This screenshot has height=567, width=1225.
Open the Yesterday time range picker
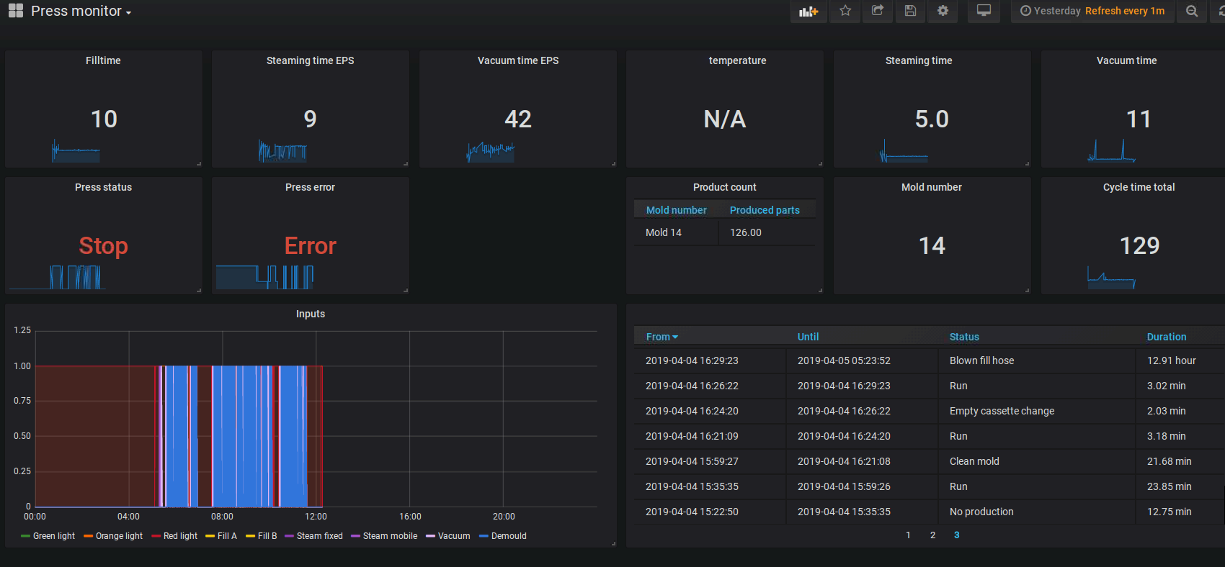pyautogui.click(x=1092, y=11)
